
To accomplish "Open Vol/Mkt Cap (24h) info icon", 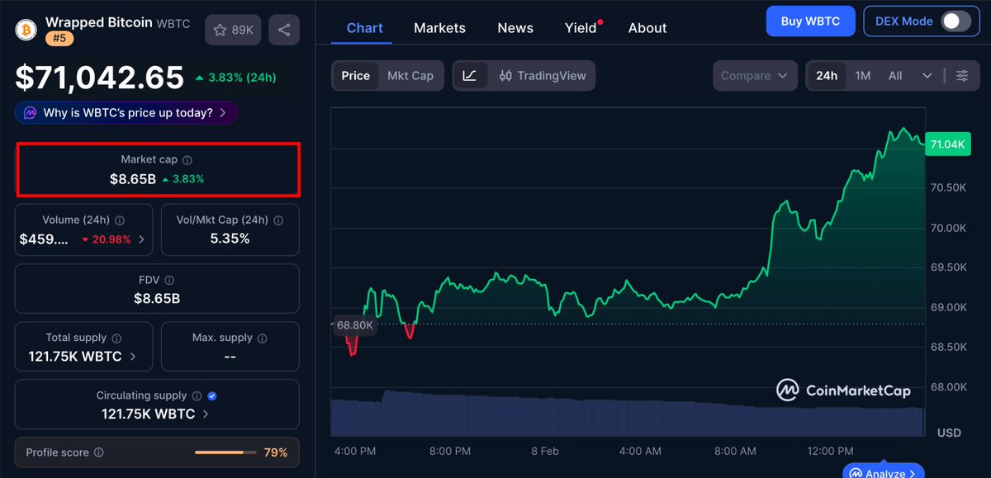I will tap(278, 220).
